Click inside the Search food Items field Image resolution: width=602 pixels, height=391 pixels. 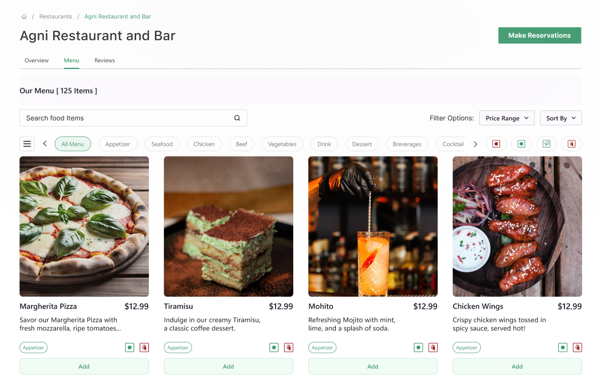coord(111,118)
